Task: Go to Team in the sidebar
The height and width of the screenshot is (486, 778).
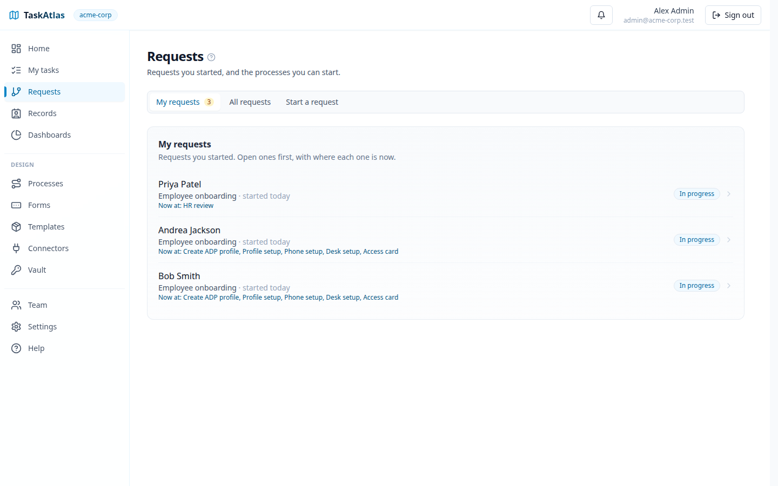Action: click(x=64, y=305)
